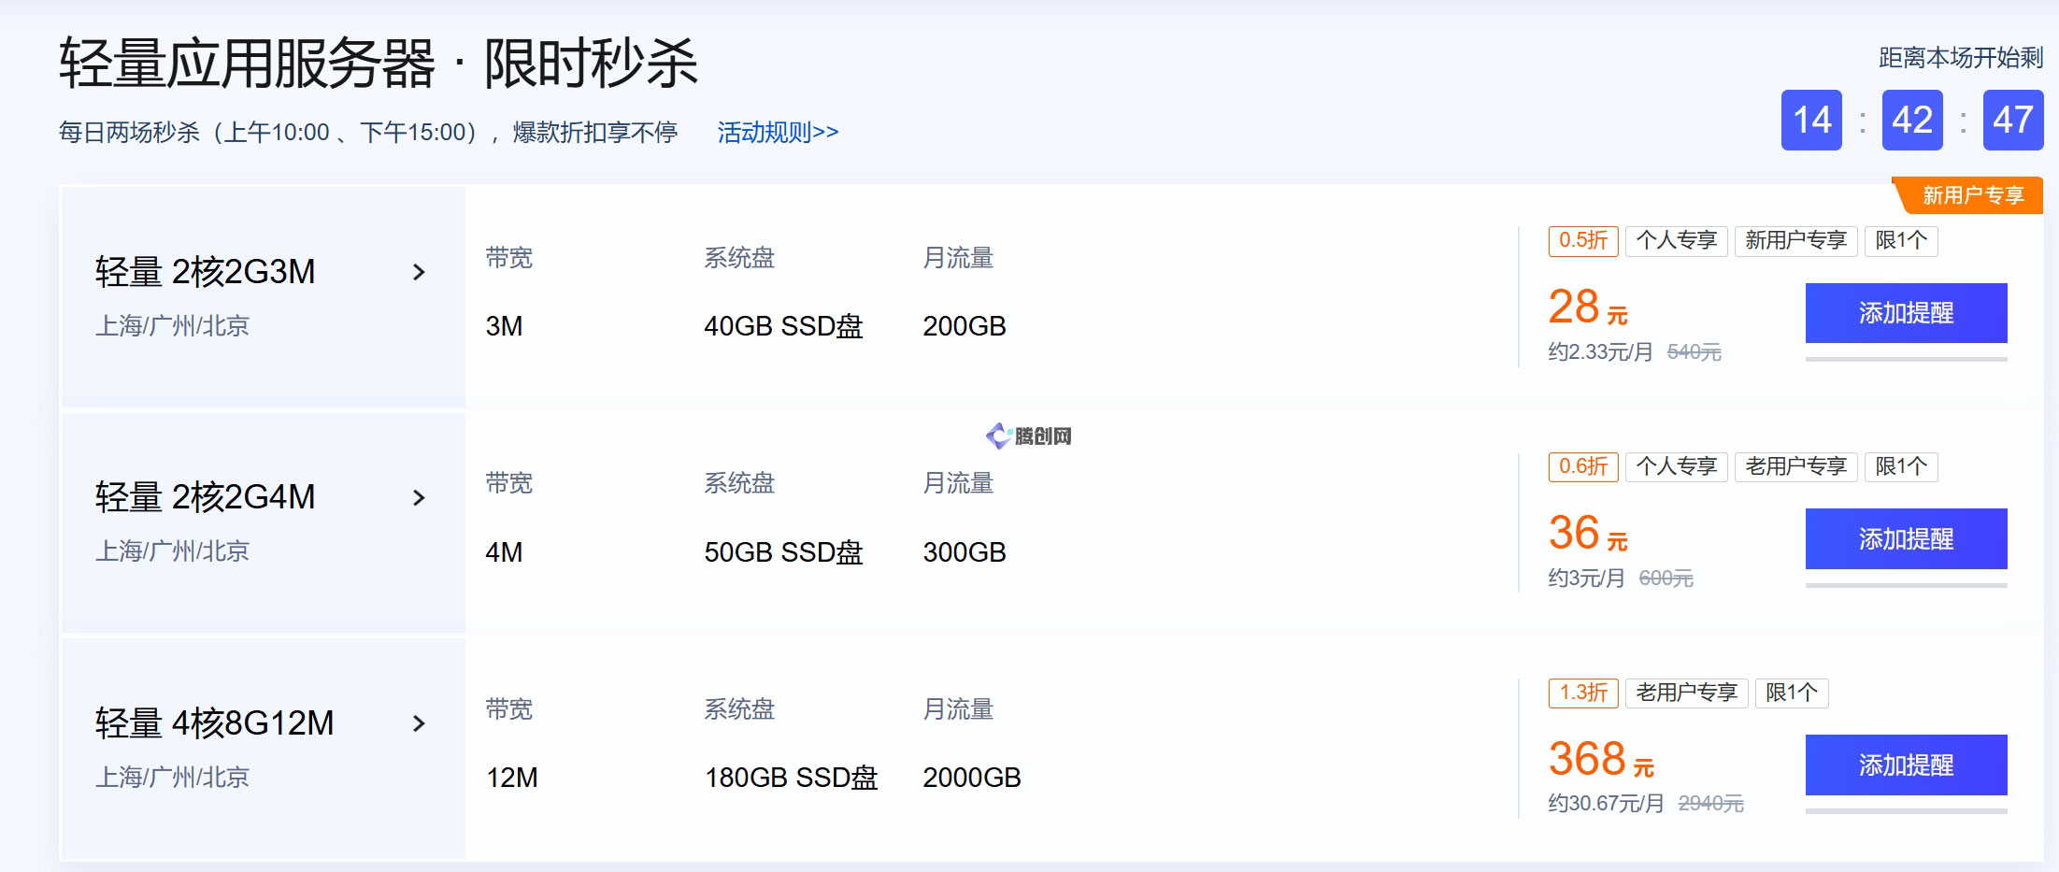
Task: Click the progress bar under 368元 添加提醒
Action: point(1906,810)
